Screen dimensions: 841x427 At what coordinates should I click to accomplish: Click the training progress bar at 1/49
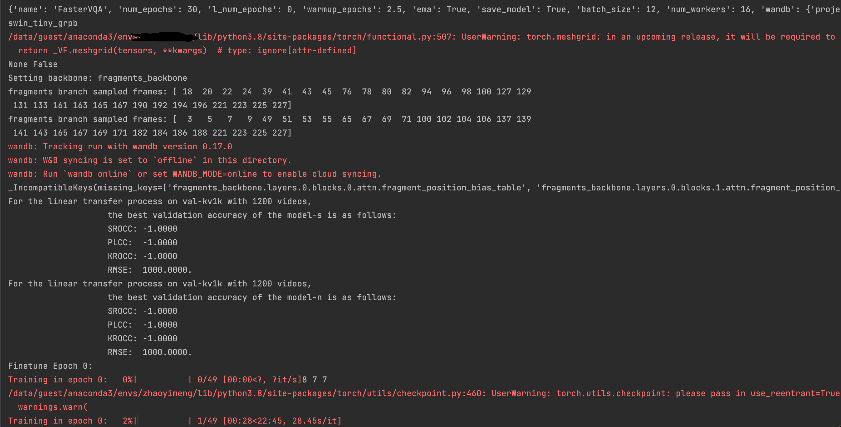pos(175,421)
